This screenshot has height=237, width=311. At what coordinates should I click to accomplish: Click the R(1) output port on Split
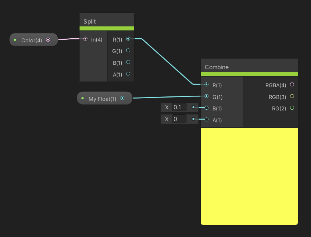pyautogui.click(x=128, y=39)
